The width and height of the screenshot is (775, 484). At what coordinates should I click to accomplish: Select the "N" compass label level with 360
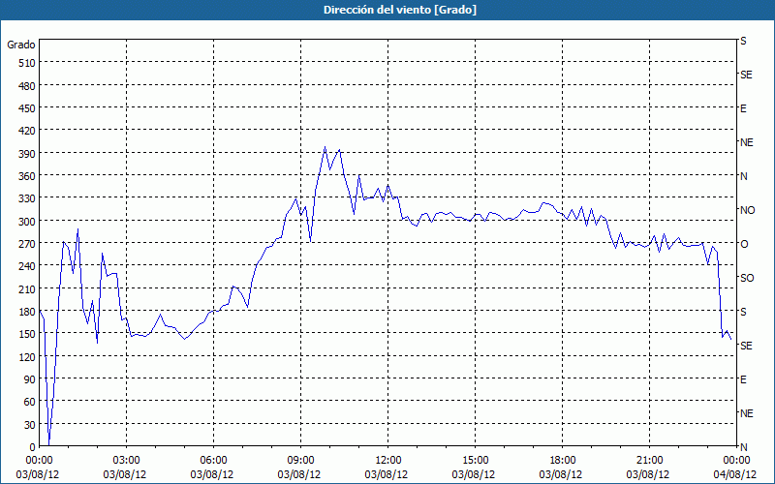coord(743,176)
